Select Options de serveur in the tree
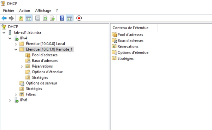 click(41, 83)
